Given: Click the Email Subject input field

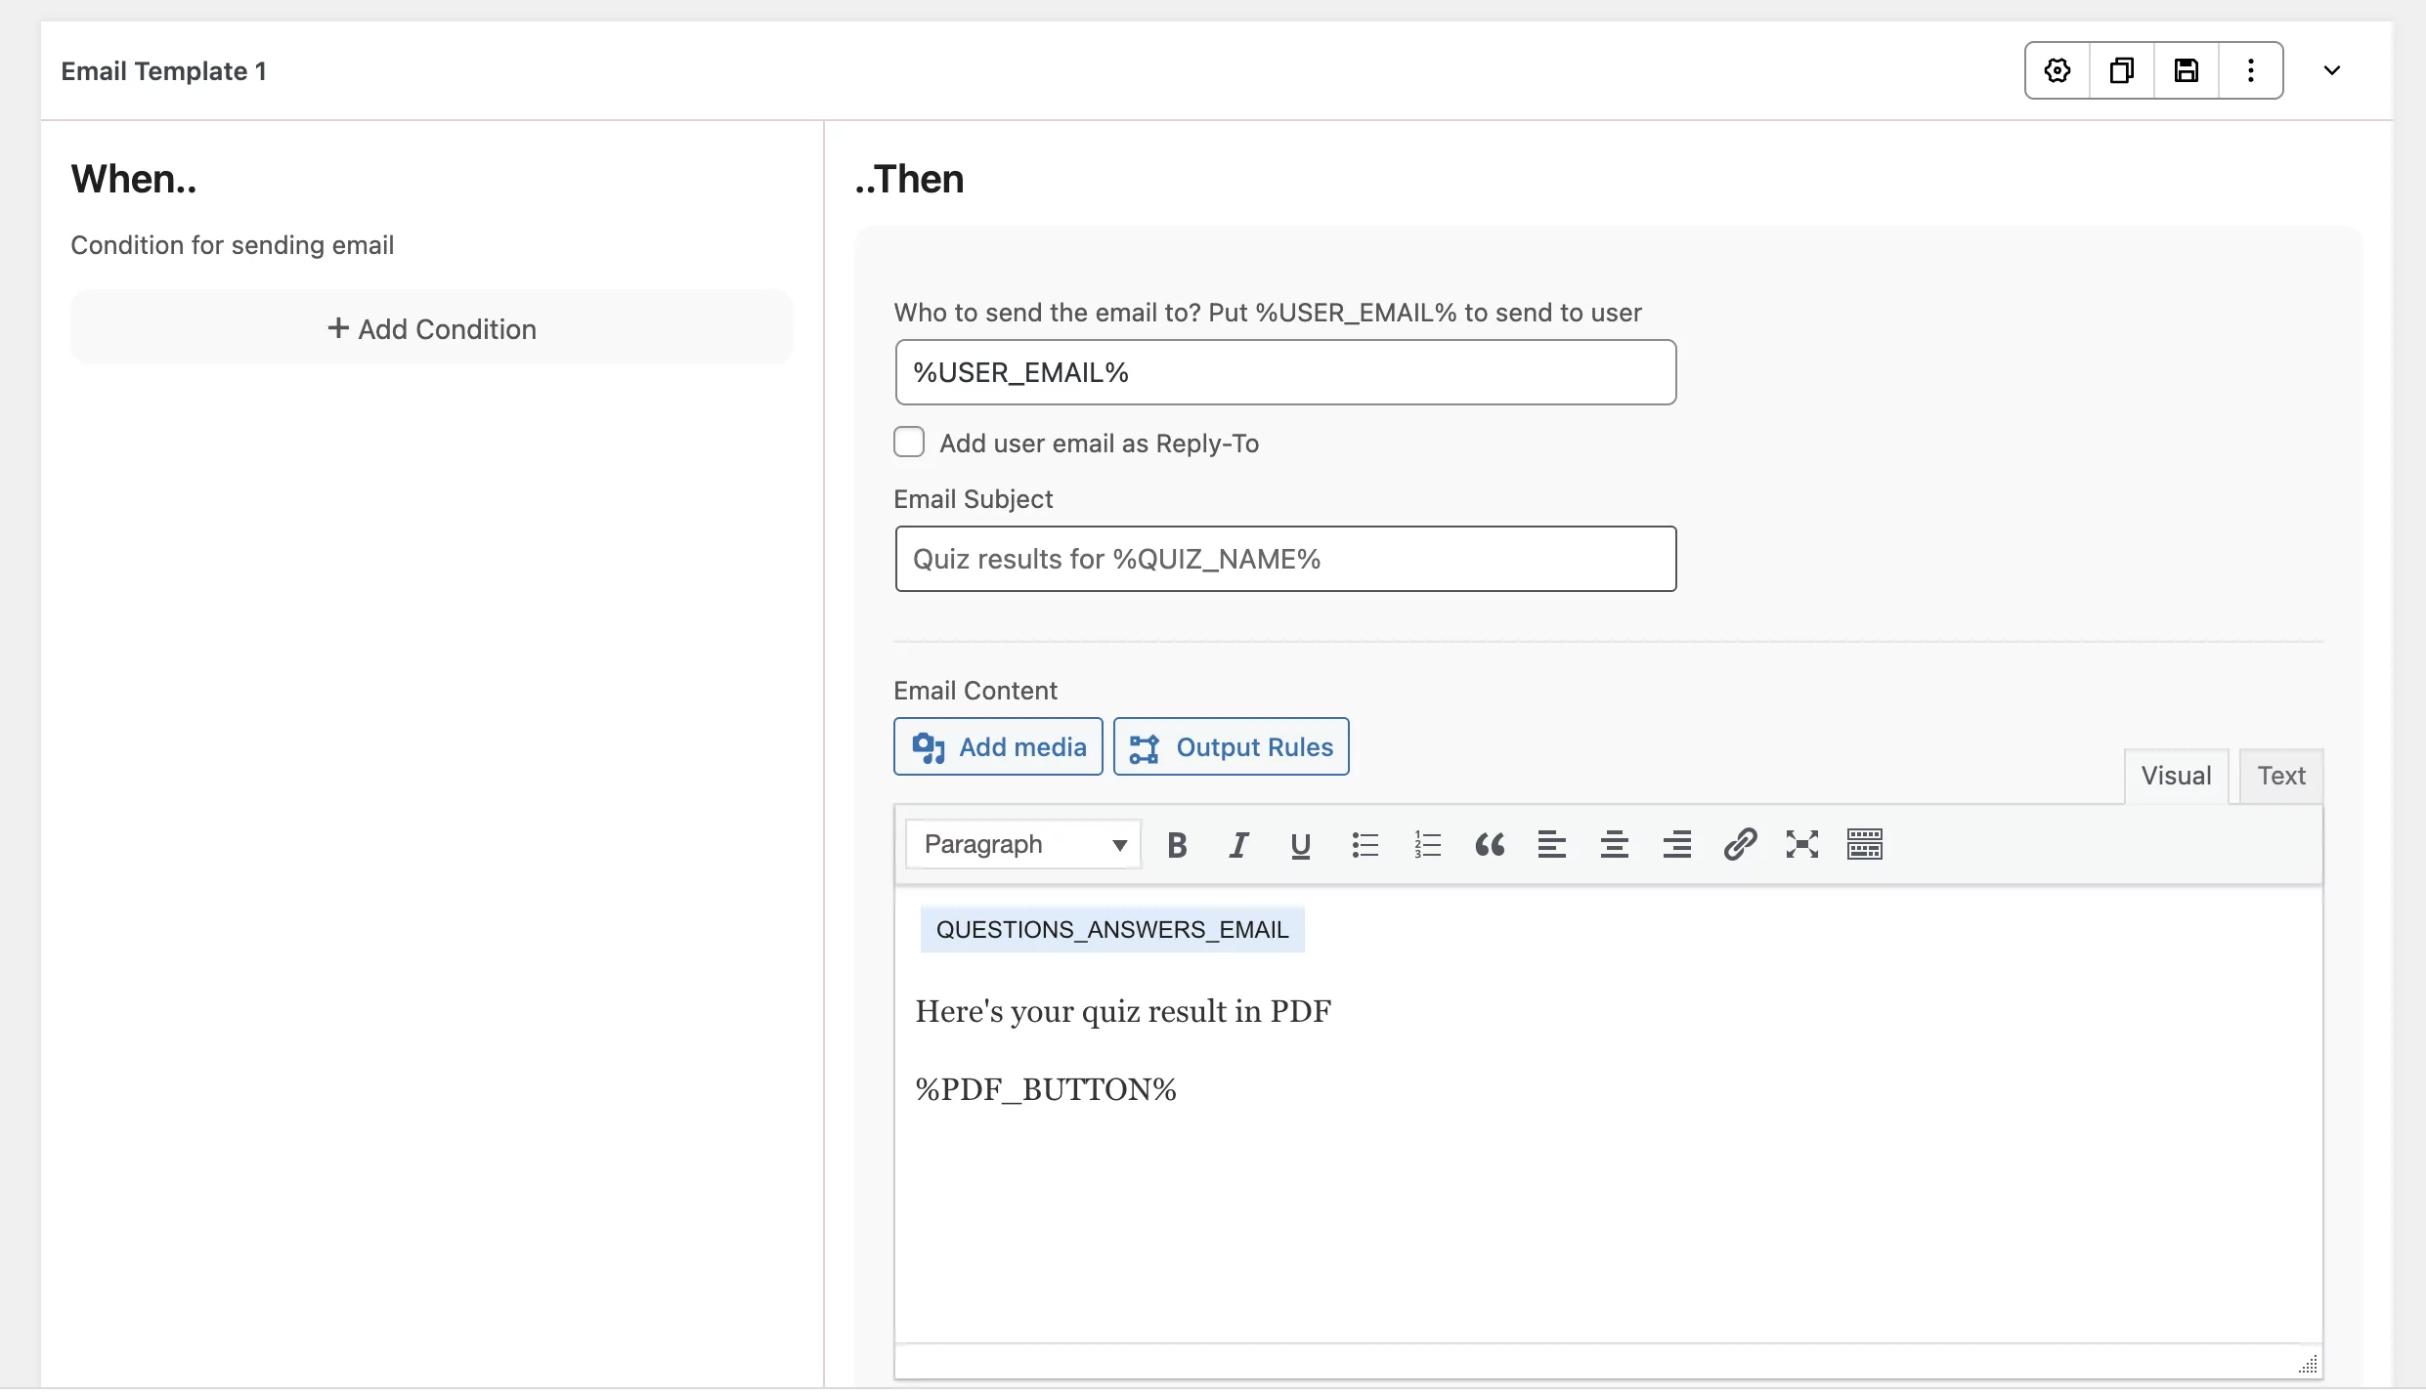Looking at the screenshot, I should [x=1285, y=559].
